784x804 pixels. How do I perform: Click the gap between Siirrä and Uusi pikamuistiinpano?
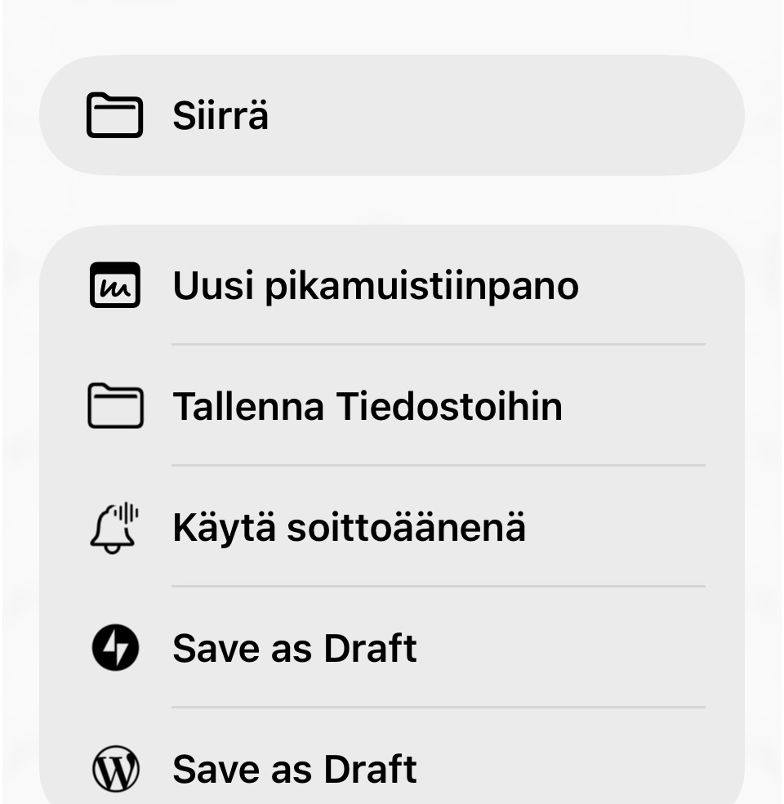coord(392,200)
